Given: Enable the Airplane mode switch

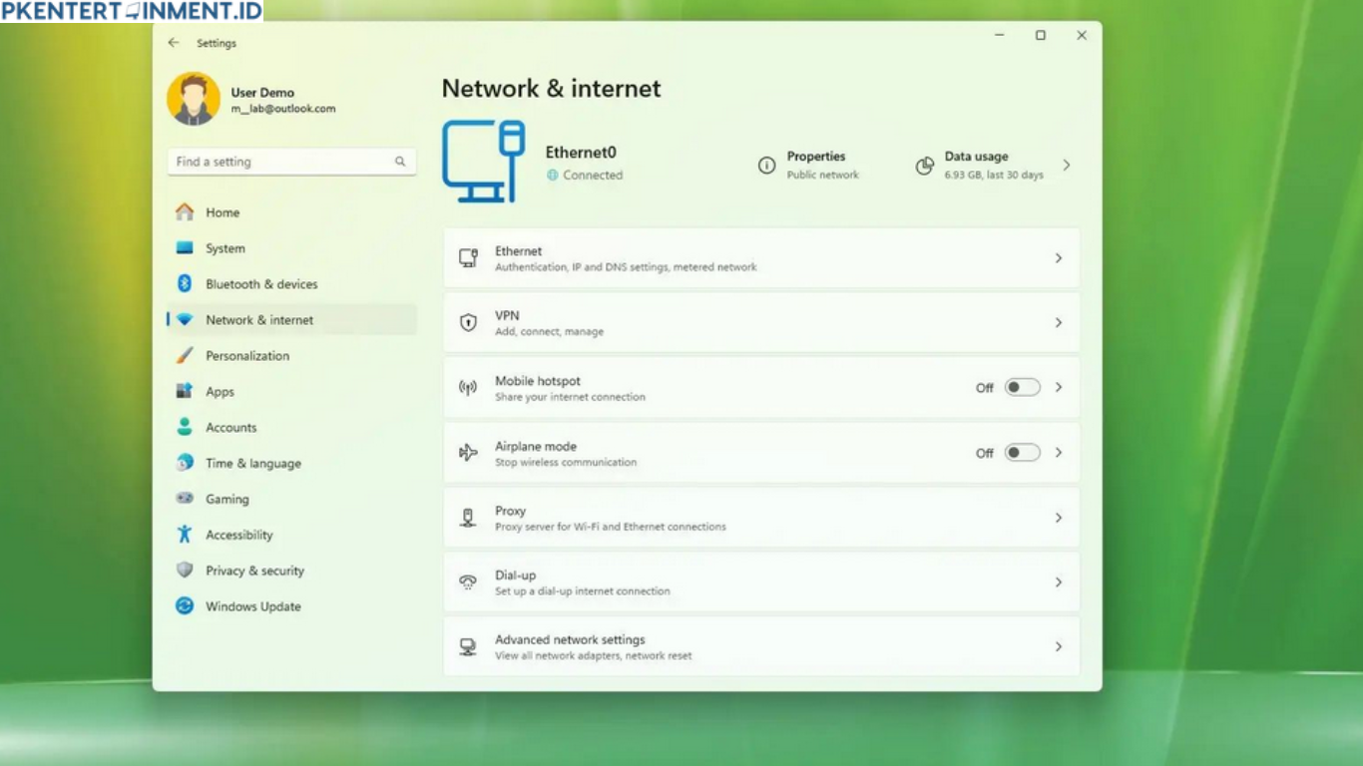Looking at the screenshot, I should (x=1022, y=453).
